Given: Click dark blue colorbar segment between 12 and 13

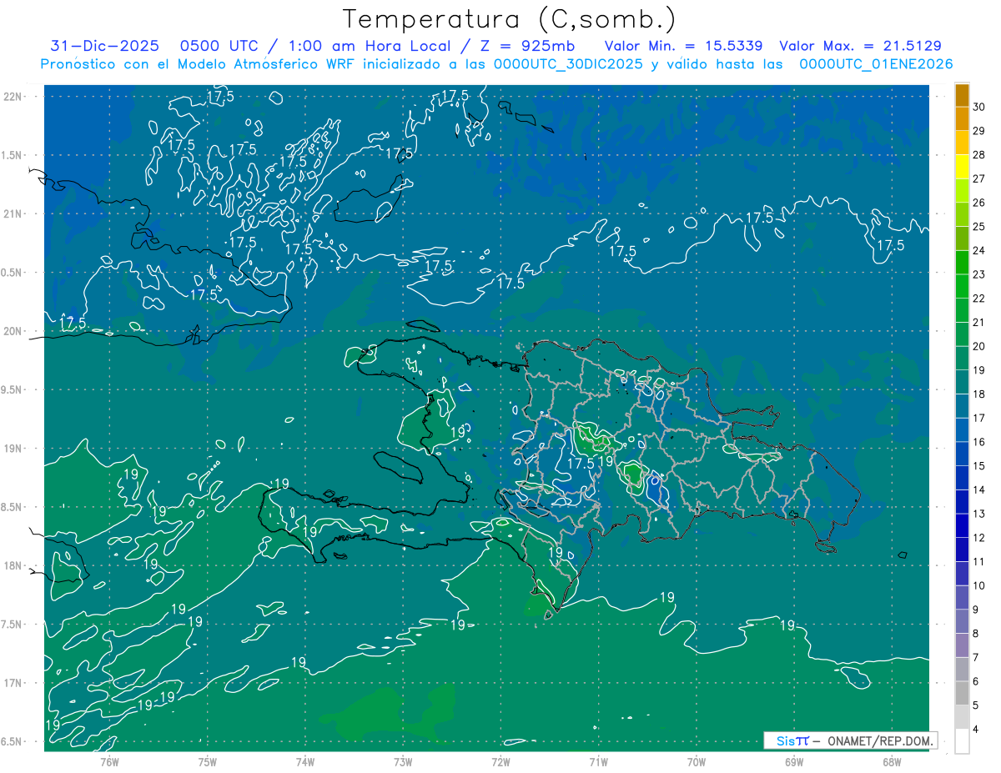Looking at the screenshot, I should (x=962, y=526).
